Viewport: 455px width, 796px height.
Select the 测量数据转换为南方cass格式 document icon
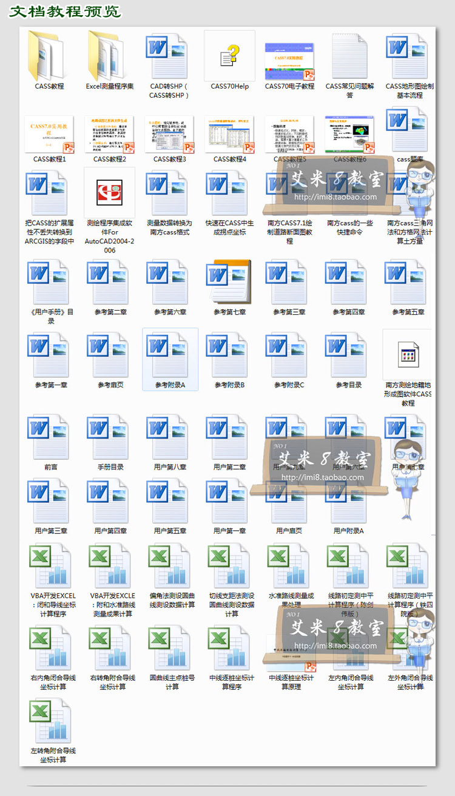(168, 194)
